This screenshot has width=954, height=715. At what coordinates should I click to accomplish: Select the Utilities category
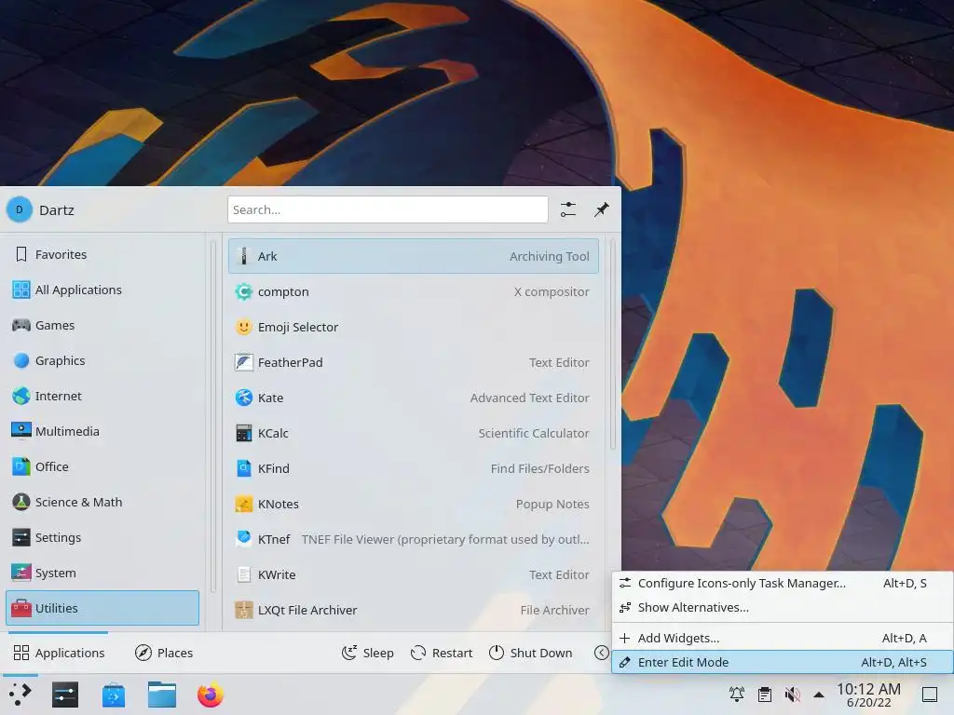coord(102,608)
